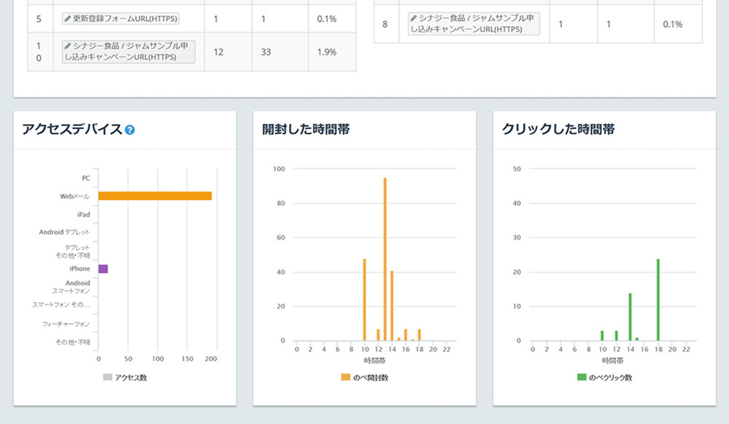Click the iPad device label
Image resolution: width=729 pixels, height=424 pixels.
pyautogui.click(x=84, y=215)
